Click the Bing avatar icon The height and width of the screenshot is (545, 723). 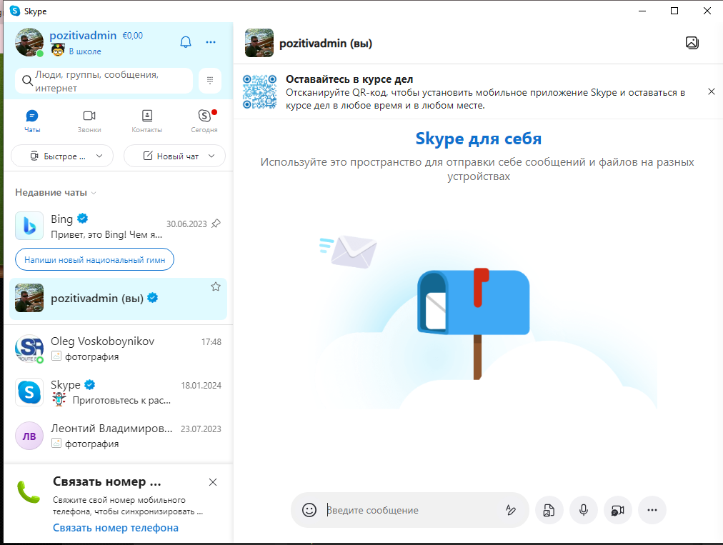click(29, 226)
